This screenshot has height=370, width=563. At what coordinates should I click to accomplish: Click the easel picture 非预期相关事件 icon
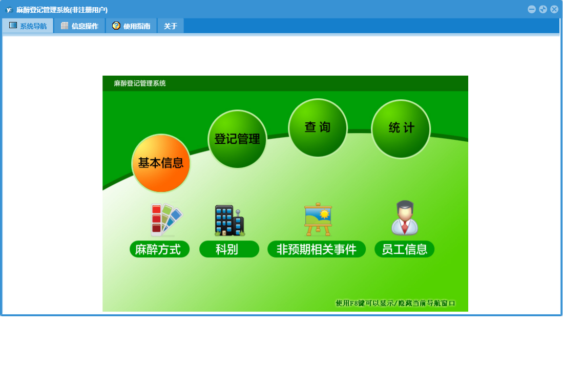tap(318, 220)
